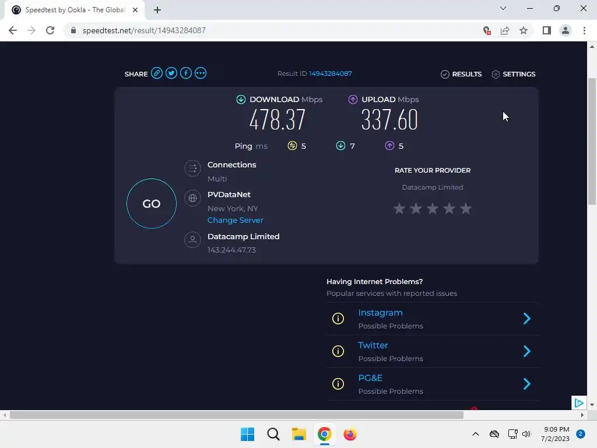Share result on Twitter icon
Image resolution: width=597 pixels, height=448 pixels.
pos(171,73)
